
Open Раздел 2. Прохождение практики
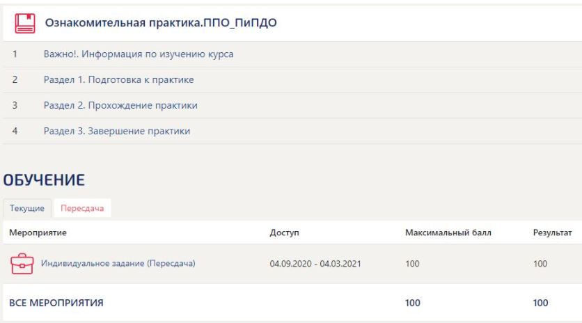coord(120,105)
